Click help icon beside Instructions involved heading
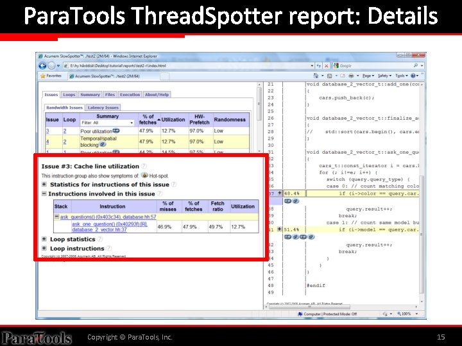The image size is (462, 346). pos(159,194)
